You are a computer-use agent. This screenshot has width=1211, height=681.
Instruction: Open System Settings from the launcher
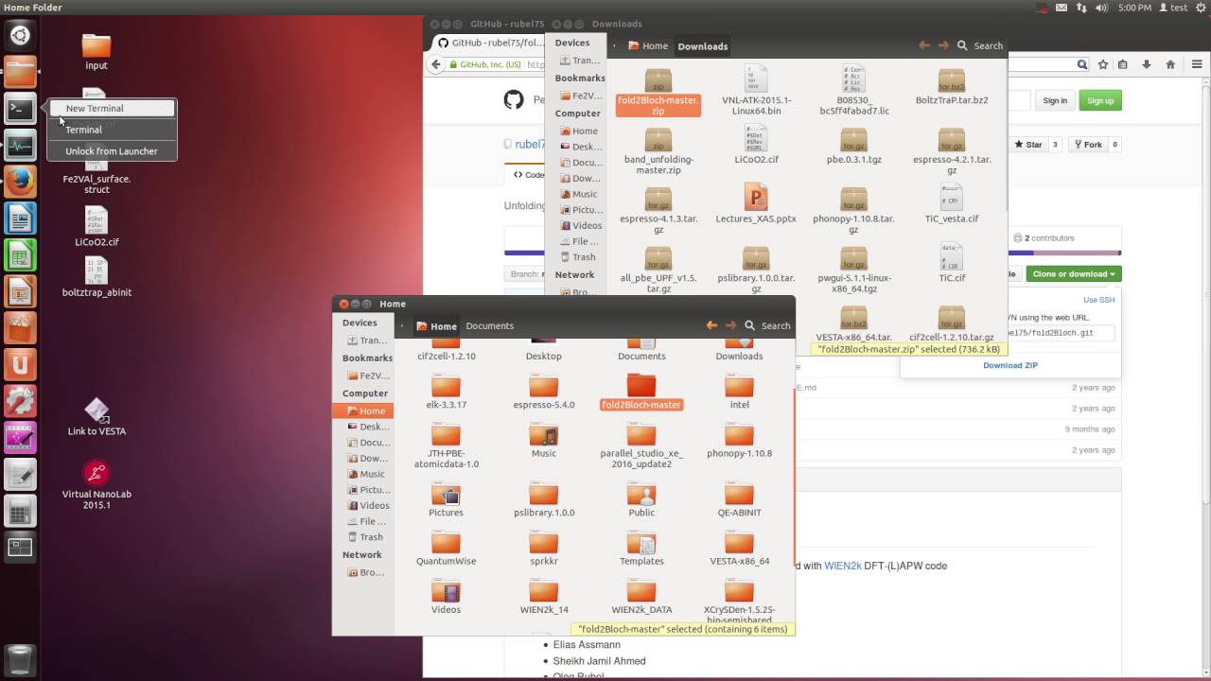click(20, 400)
